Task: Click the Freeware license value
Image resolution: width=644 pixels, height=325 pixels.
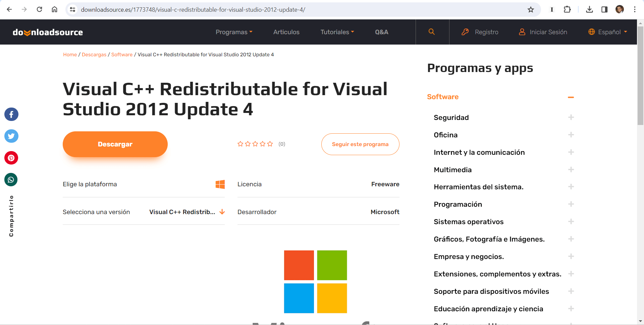Action: [385, 184]
